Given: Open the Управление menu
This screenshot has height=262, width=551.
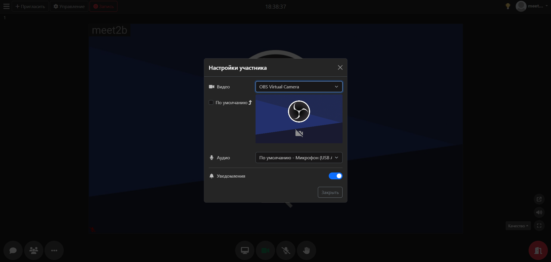Looking at the screenshot, I should tap(69, 6).
